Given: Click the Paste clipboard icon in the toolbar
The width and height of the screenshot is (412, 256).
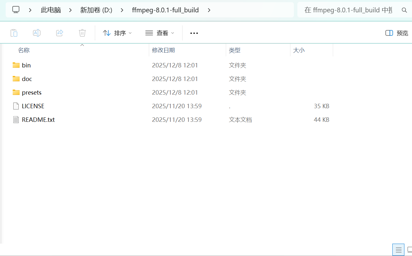Looking at the screenshot, I should [14, 33].
